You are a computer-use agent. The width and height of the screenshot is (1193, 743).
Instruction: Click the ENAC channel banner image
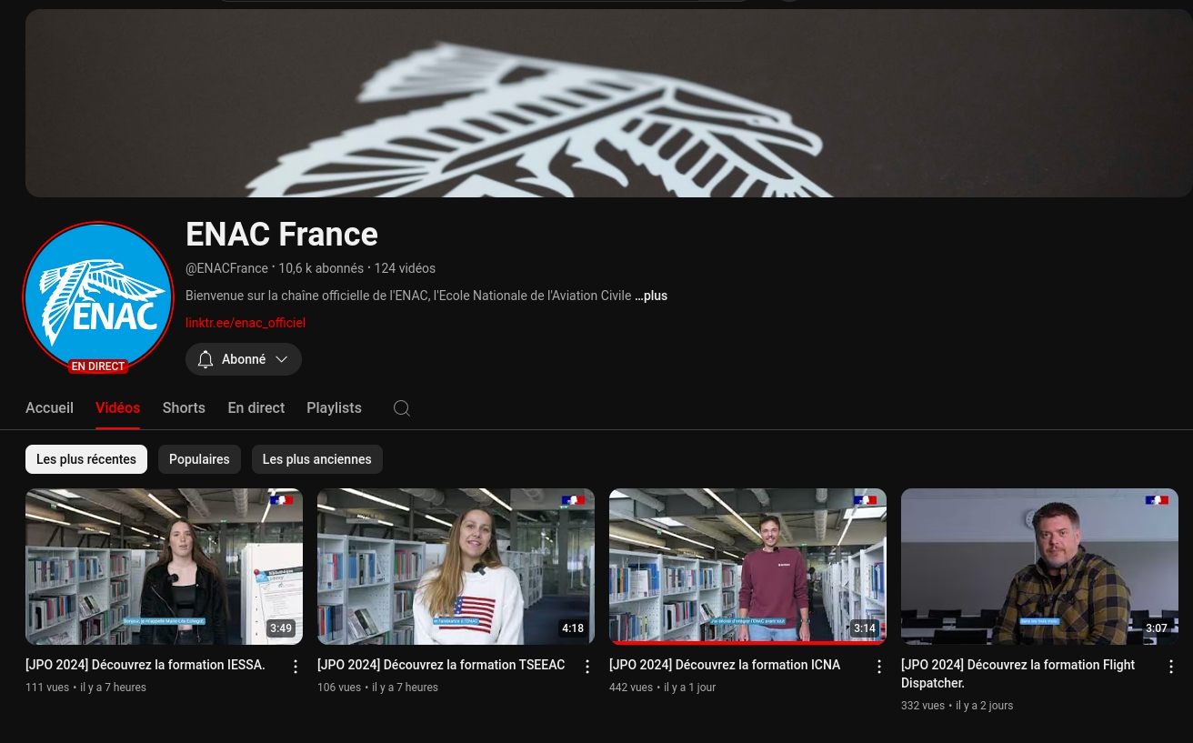click(608, 103)
